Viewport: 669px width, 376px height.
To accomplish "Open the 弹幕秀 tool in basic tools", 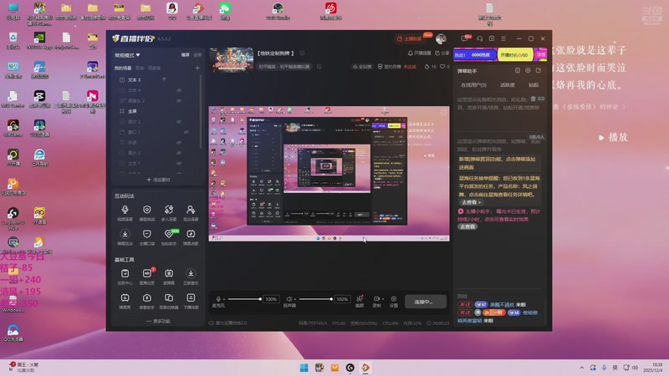I will pos(125,301).
